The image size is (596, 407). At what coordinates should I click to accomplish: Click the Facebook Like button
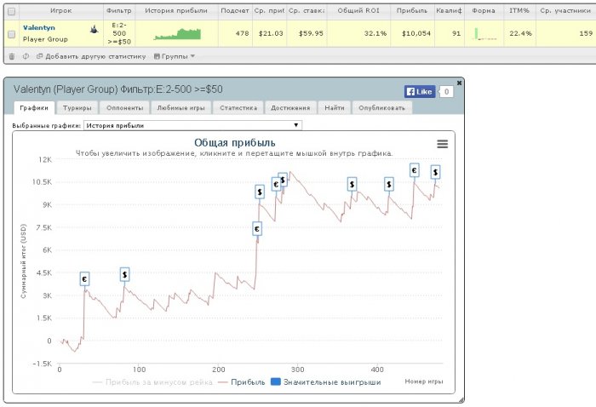(420, 90)
